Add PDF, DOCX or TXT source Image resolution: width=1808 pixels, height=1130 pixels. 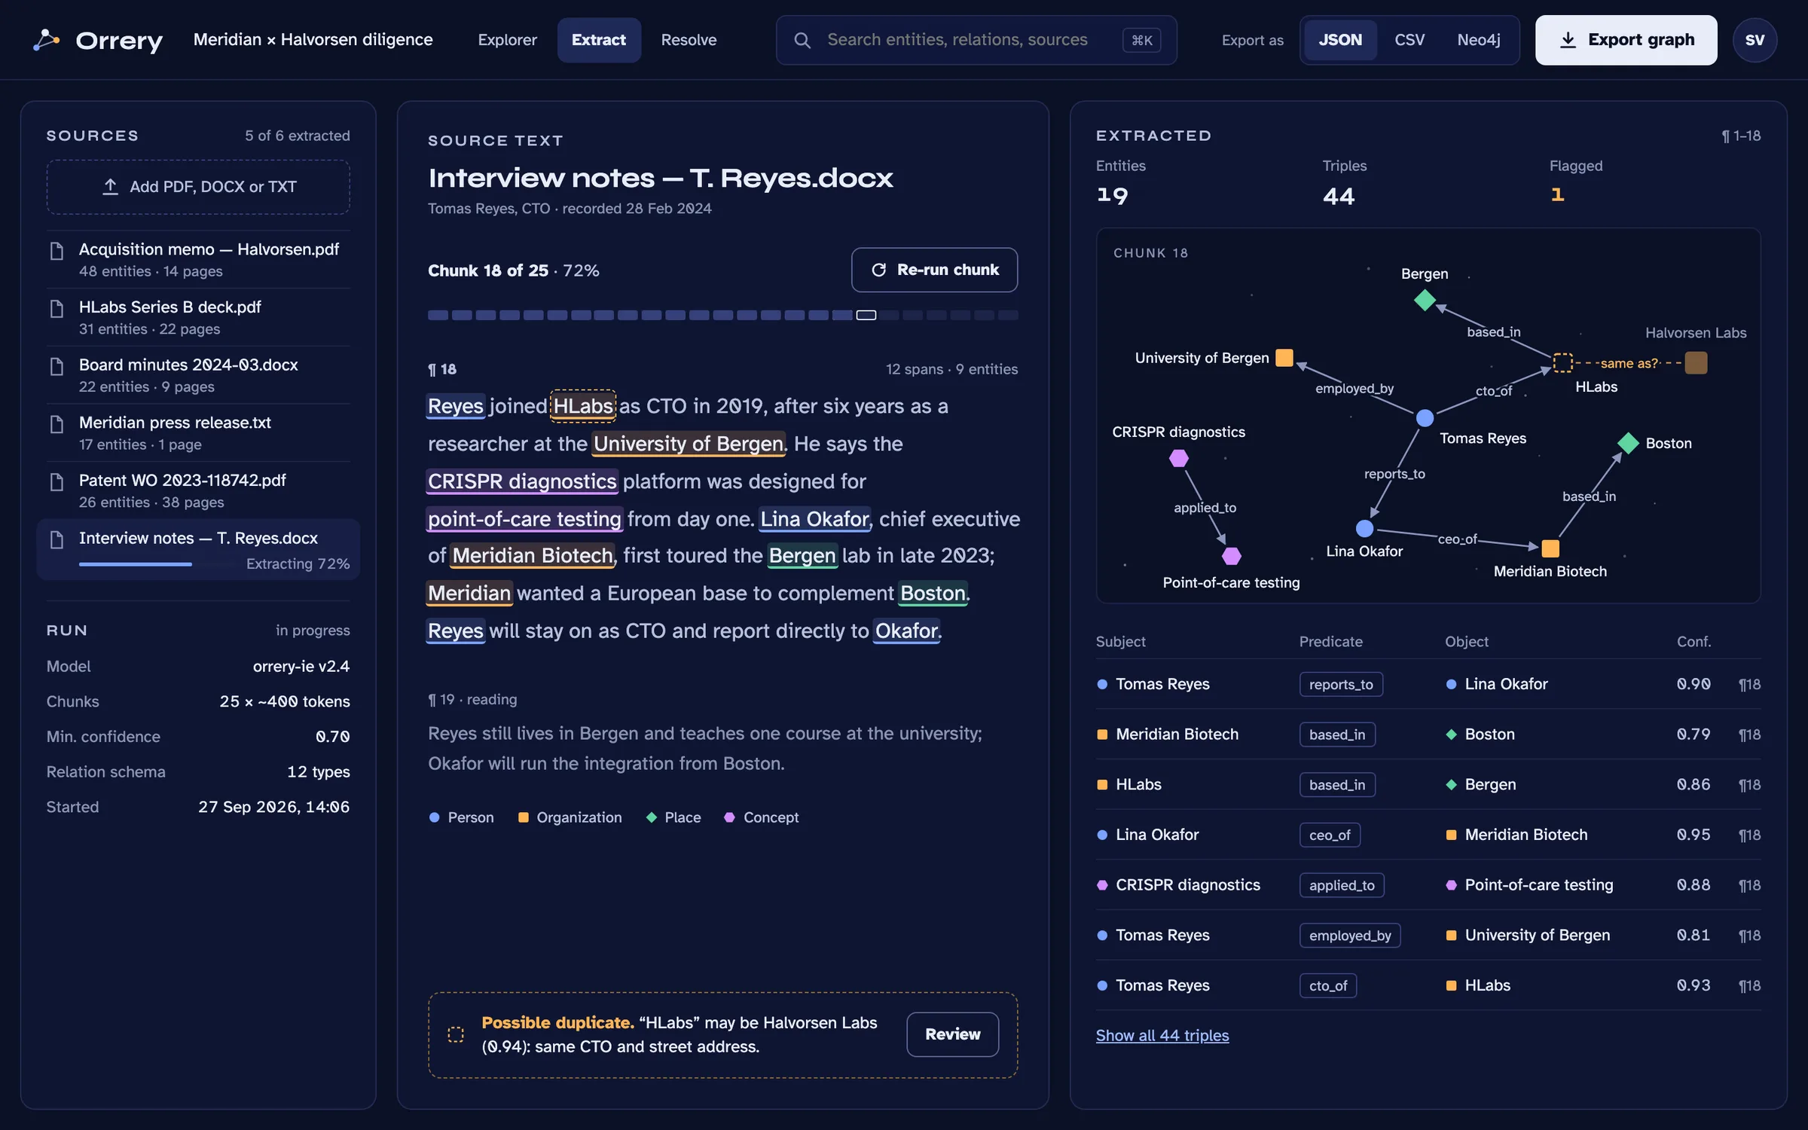(198, 187)
